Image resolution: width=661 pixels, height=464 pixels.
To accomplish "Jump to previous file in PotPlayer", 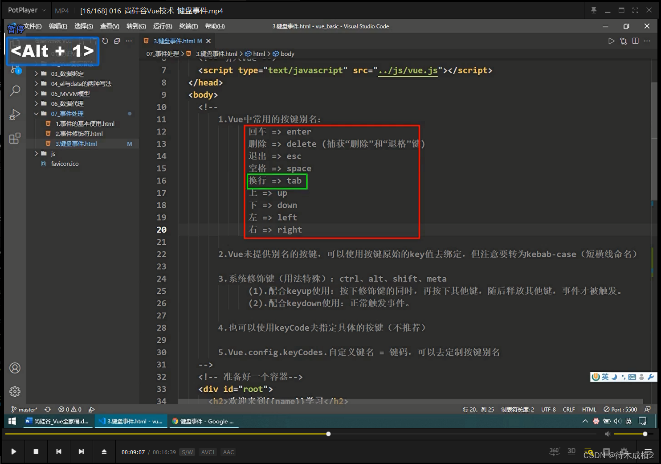I will (59, 452).
